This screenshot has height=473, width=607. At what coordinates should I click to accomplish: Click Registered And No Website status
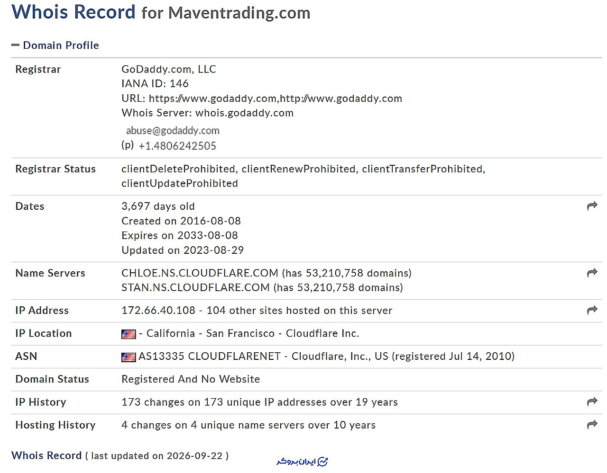[191, 379]
